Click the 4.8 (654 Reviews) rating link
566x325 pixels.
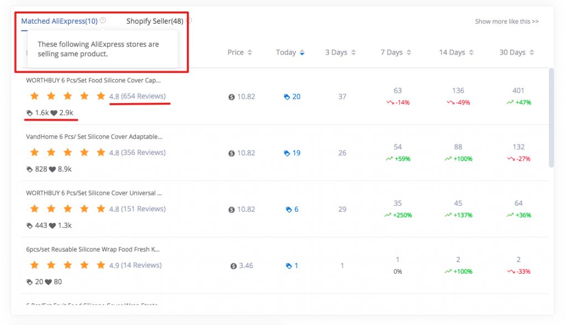(137, 96)
